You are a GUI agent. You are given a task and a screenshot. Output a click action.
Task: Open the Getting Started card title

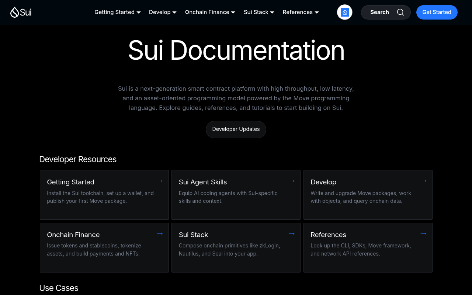[70, 182]
